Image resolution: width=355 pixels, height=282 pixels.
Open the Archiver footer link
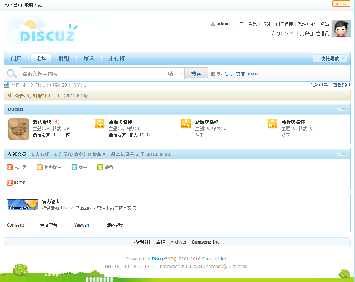[178, 242]
